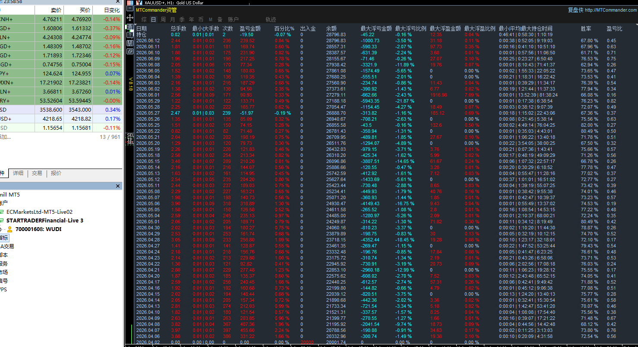Click the 胜率 column header
This screenshot has height=347, width=638.
tap(586, 28)
